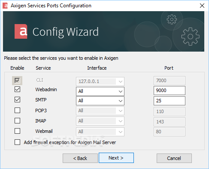The height and width of the screenshot is (169, 209).
Task: Click the Webmail service label
Action: click(x=44, y=131)
